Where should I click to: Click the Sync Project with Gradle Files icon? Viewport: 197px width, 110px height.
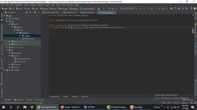pyautogui.click(x=179, y=9)
